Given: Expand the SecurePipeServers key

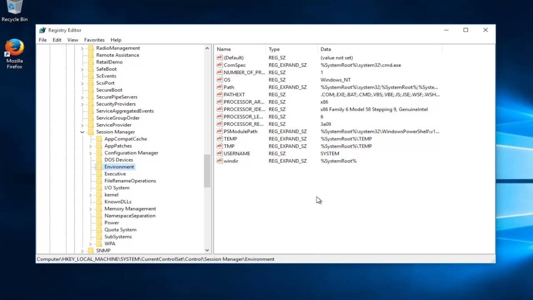Looking at the screenshot, I should click(82, 97).
